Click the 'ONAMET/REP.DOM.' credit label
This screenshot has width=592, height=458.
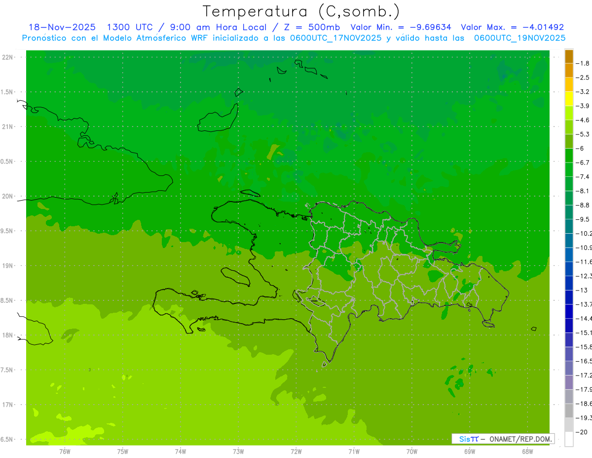pyautogui.click(x=520, y=439)
